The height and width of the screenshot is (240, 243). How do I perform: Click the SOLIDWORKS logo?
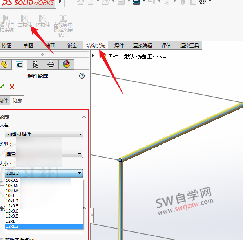pyautogui.click(x=27, y=3)
